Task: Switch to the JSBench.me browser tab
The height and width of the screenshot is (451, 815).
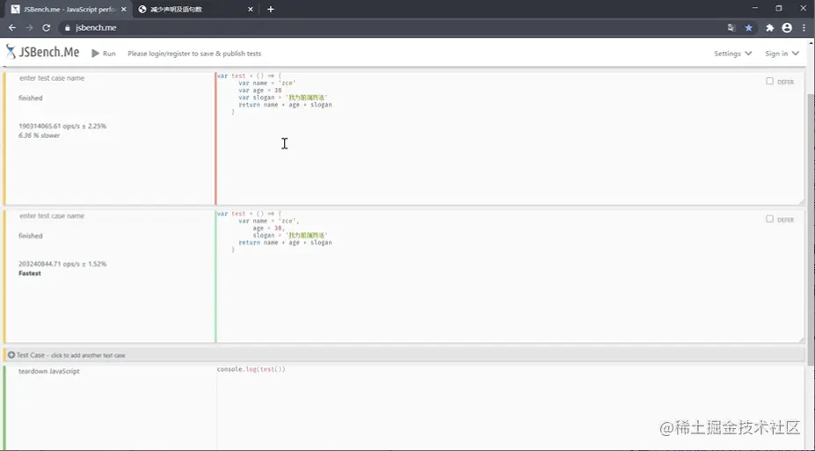Action: (68, 10)
